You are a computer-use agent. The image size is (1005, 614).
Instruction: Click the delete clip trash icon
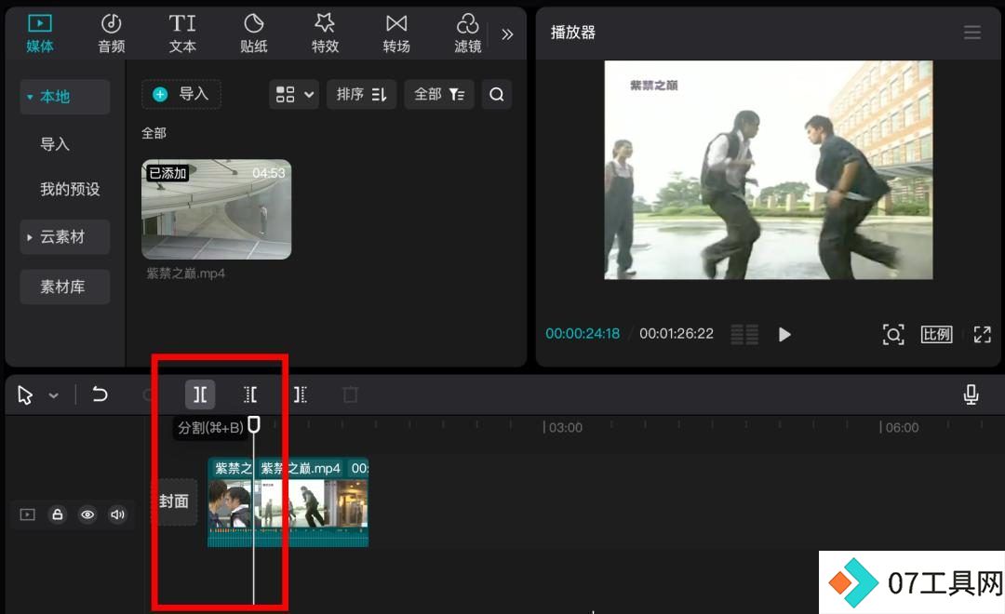[x=350, y=394]
